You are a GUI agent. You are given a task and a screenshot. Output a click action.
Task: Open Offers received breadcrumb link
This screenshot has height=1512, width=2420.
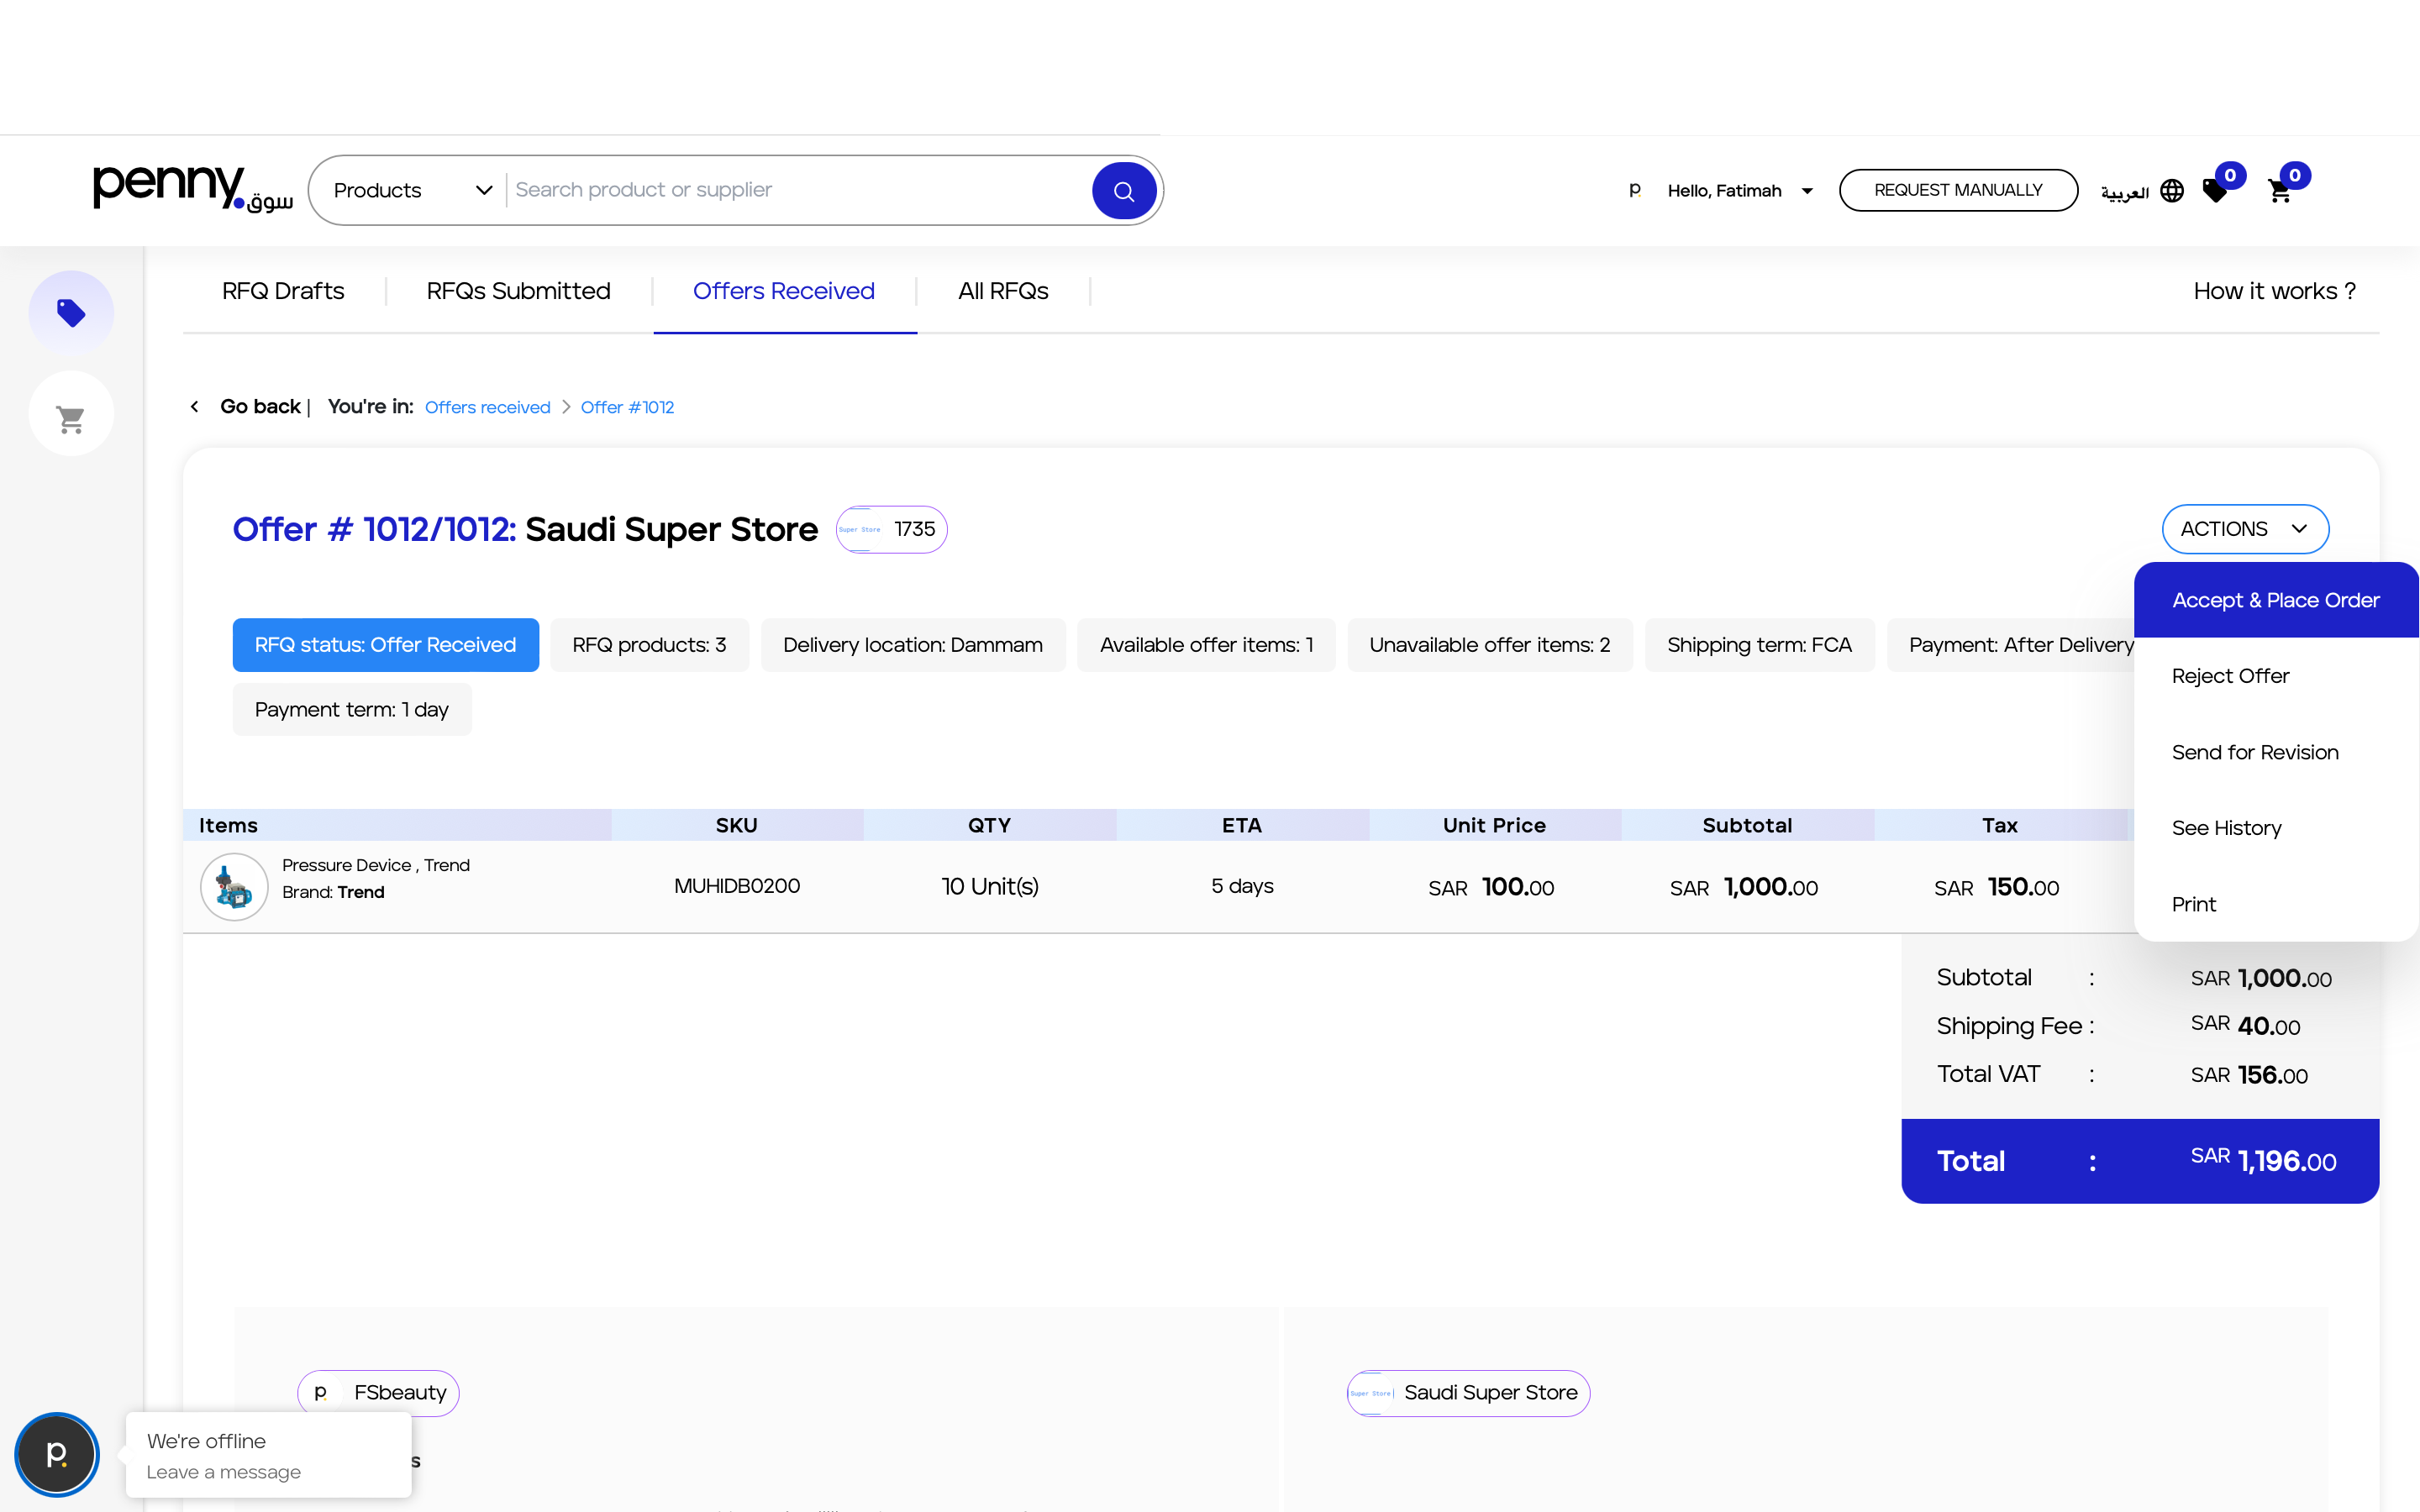(x=487, y=407)
